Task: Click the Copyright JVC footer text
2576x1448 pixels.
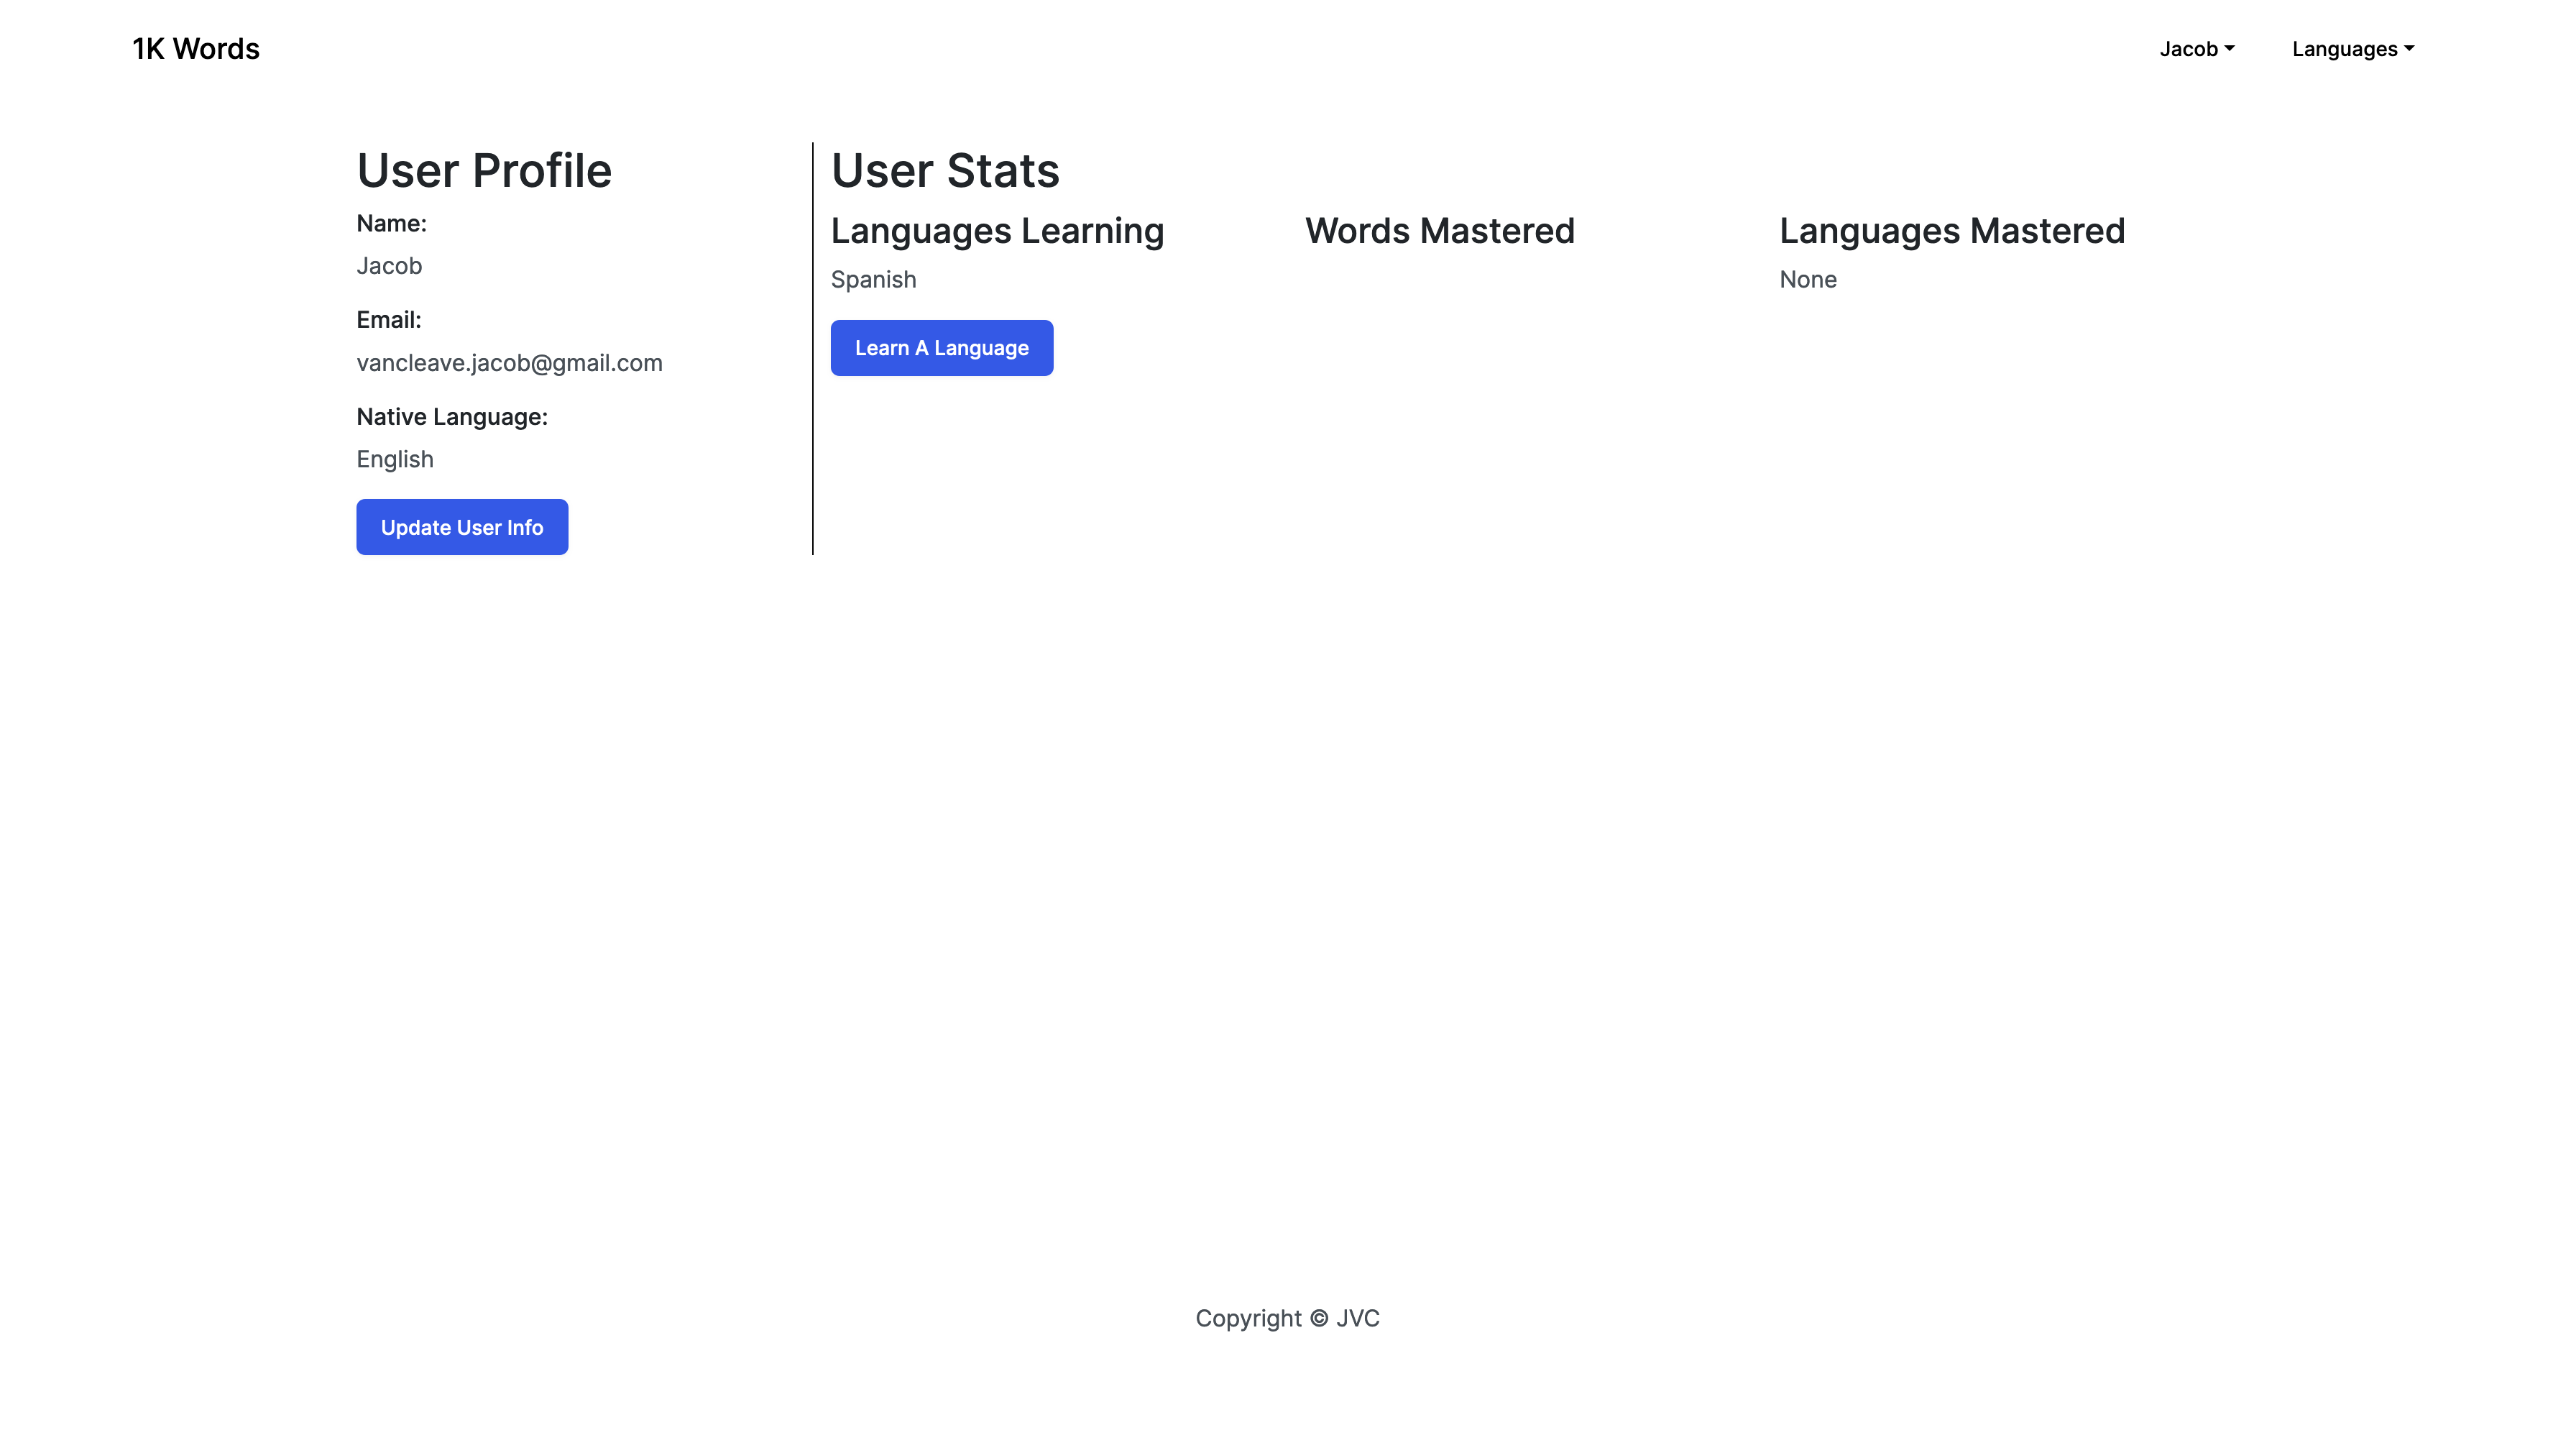Action: click(x=1287, y=1318)
